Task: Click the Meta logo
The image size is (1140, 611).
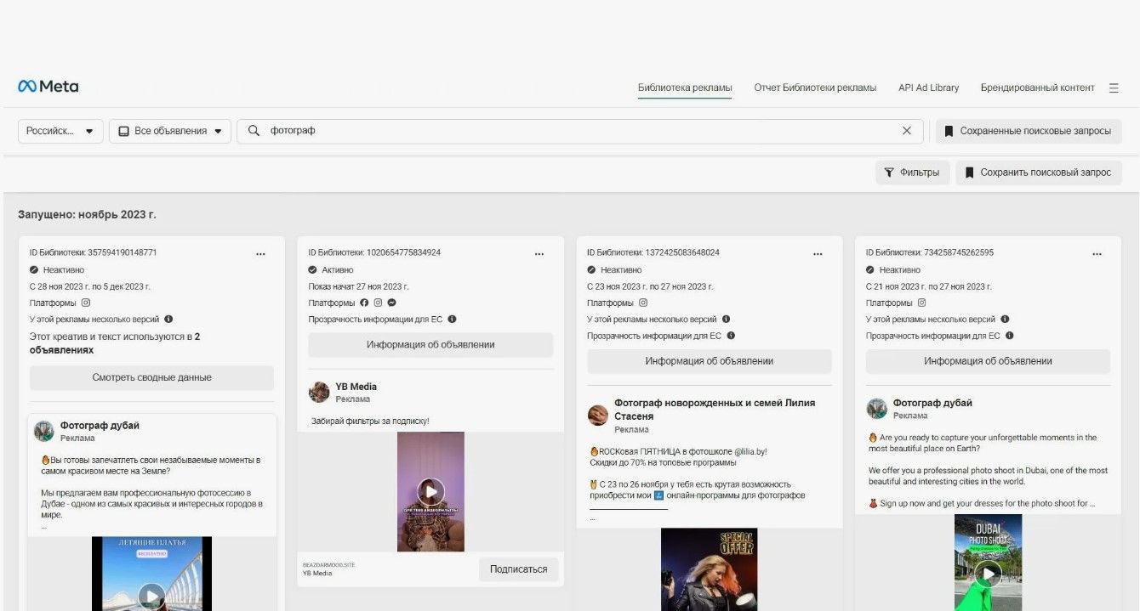Action: point(48,87)
